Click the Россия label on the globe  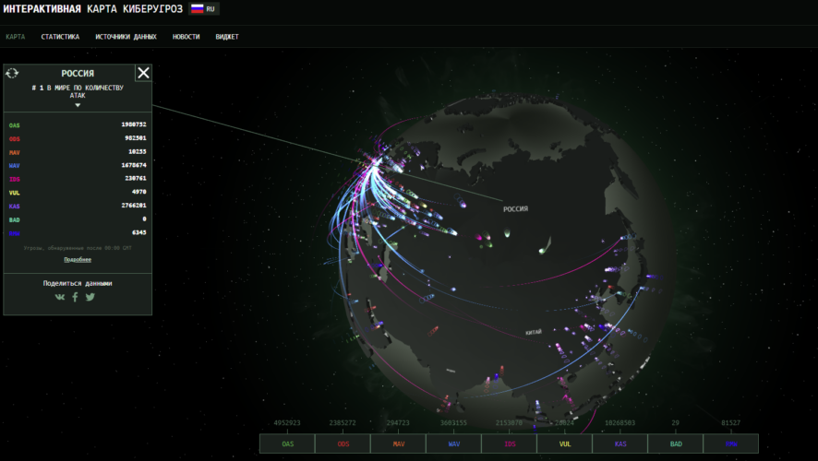[515, 209]
